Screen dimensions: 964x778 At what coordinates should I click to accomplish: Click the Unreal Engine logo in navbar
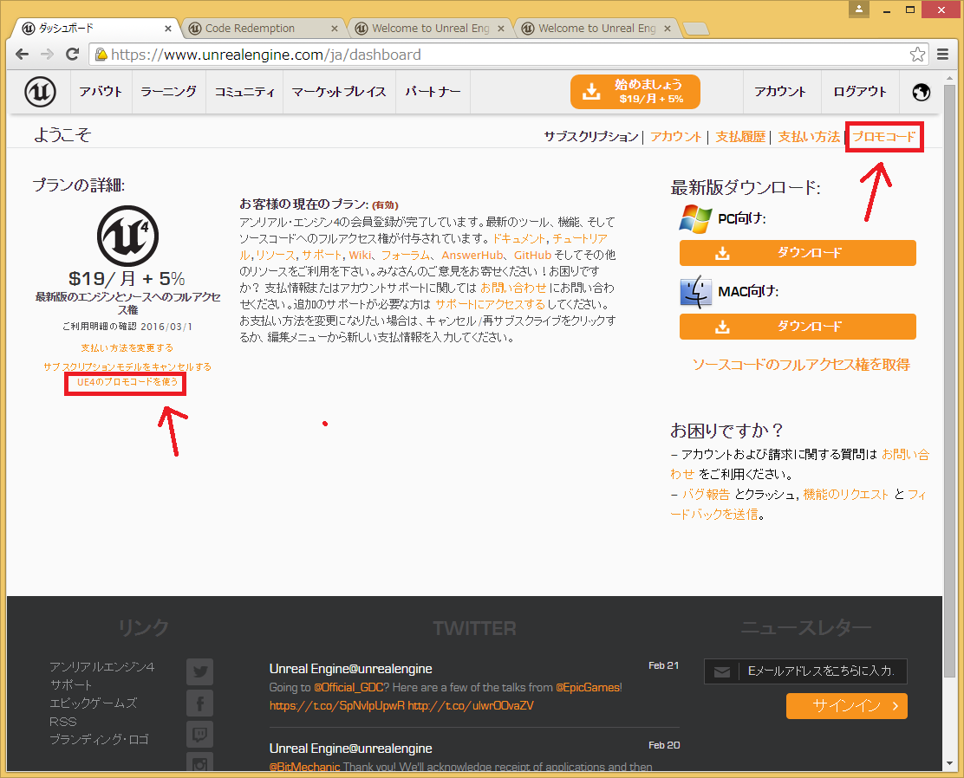tap(40, 92)
